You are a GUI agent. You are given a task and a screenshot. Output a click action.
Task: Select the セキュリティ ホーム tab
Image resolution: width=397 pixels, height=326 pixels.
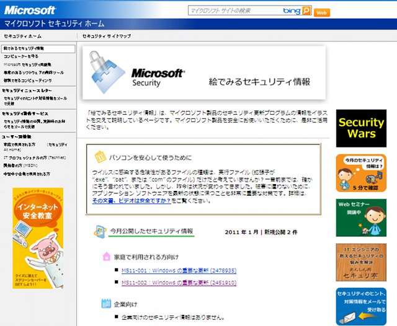click(23, 36)
